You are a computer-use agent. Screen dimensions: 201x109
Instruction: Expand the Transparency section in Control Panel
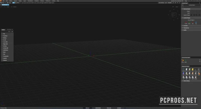(191, 28)
